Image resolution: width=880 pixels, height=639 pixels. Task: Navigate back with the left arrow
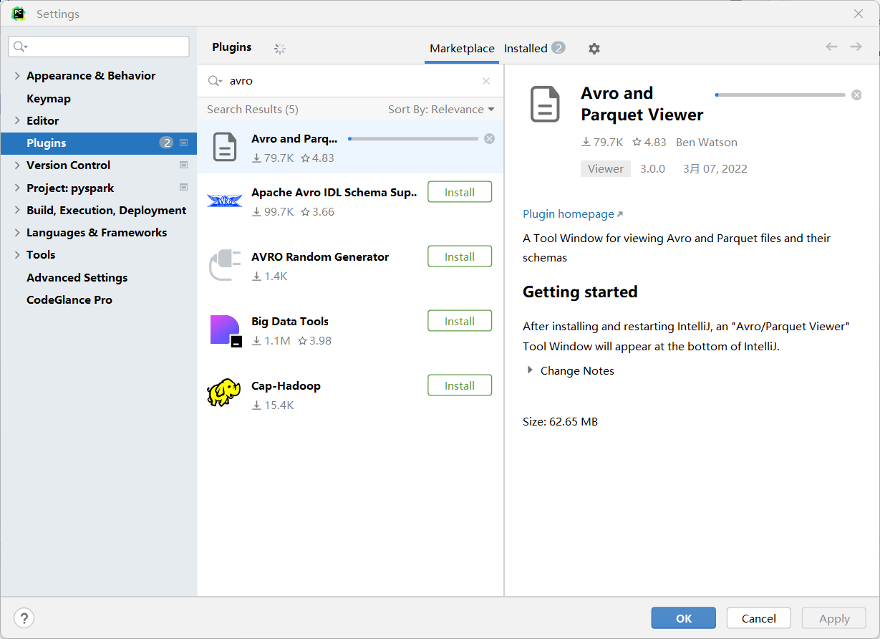tap(831, 47)
